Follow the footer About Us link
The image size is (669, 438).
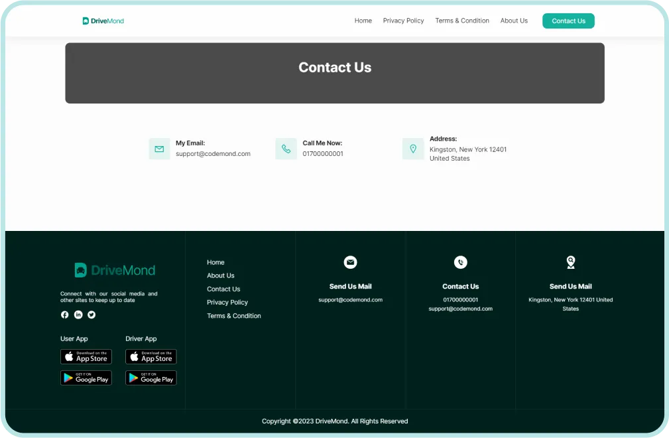221,276
